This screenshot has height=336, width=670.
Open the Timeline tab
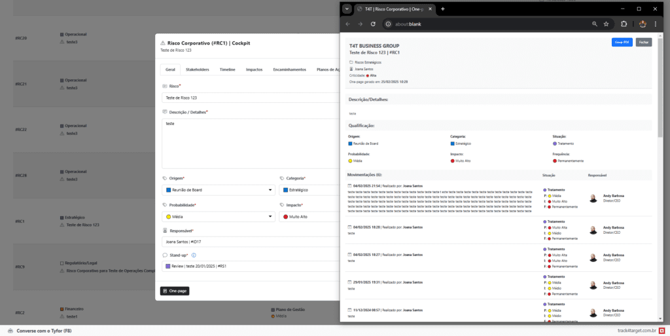pyautogui.click(x=228, y=69)
